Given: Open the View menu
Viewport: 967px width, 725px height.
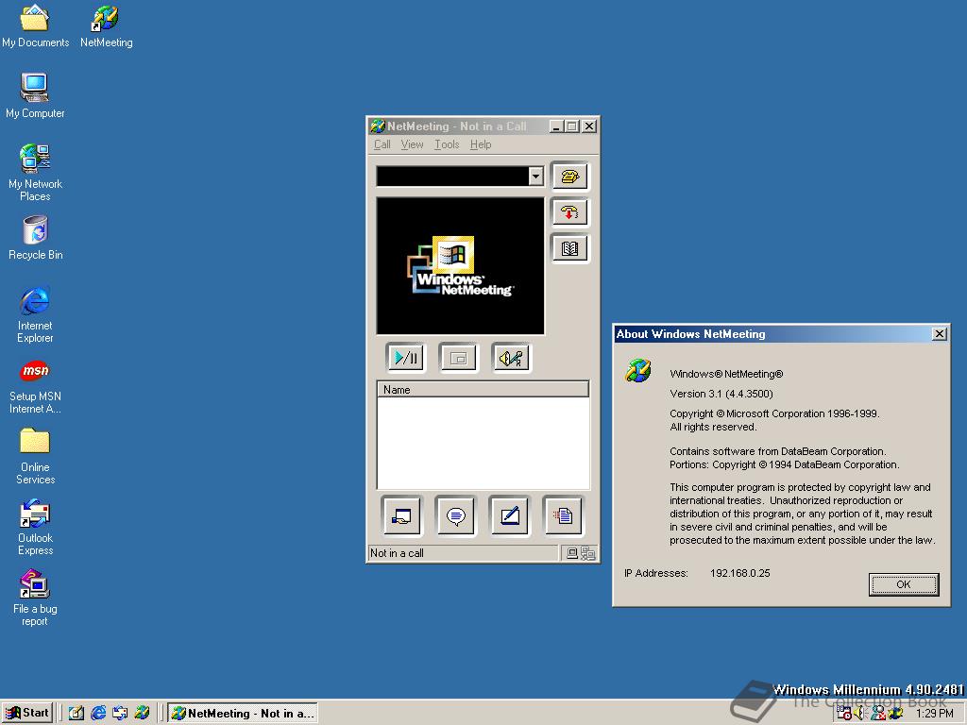Looking at the screenshot, I should tap(412, 144).
